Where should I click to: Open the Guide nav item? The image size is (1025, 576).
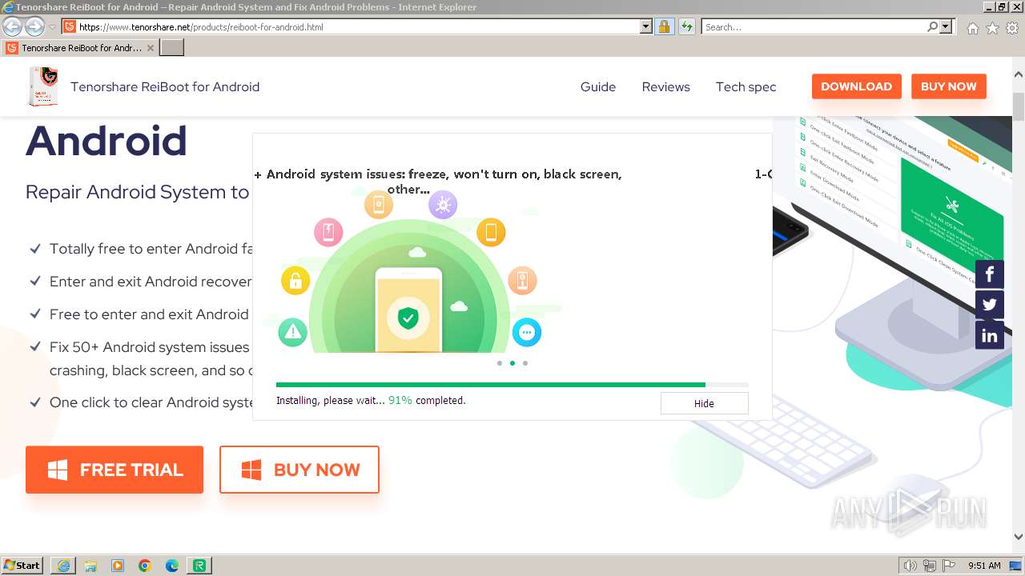598,86
